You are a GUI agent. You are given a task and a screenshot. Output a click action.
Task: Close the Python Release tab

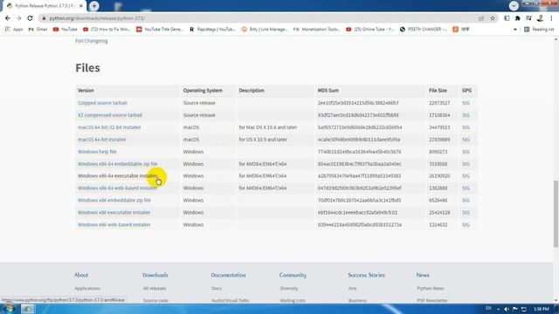coord(81,6)
